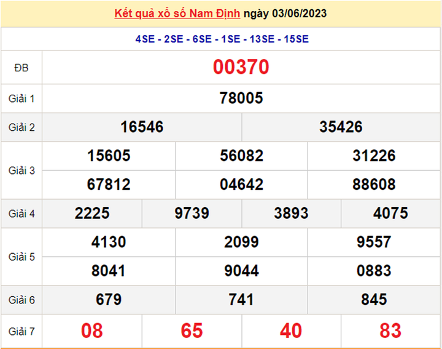The height and width of the screenshot is (349, 442).
Task: Click the special prize number 00370
Action: click(241, 67)
